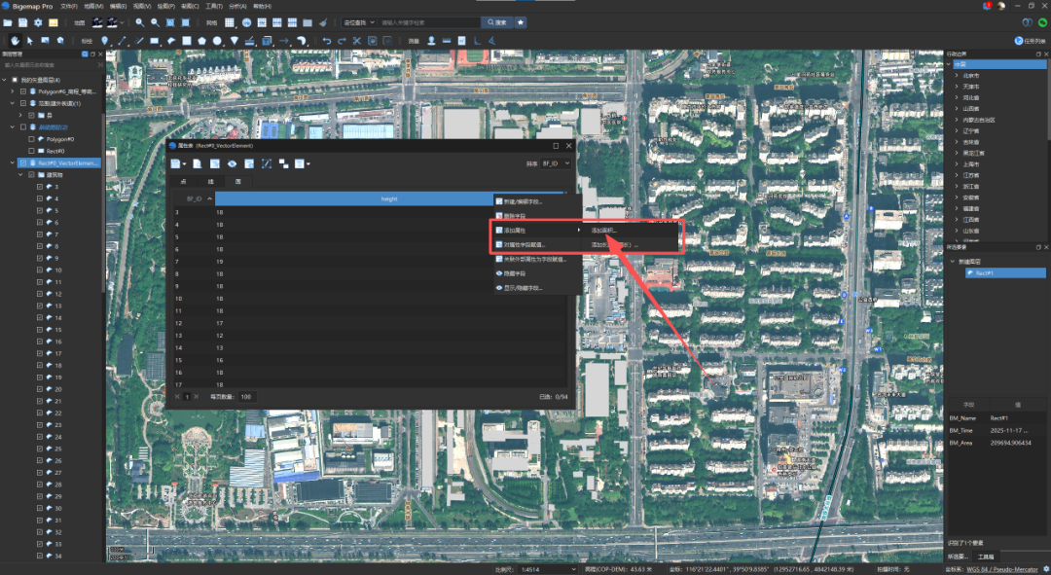The width and height of the screenshot is (1051, 575).
Task: Toggle checkbox for Polygon#0 layer
Action: [31, 139]
